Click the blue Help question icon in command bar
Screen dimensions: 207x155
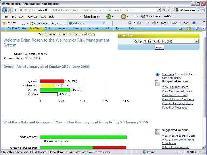194,23
